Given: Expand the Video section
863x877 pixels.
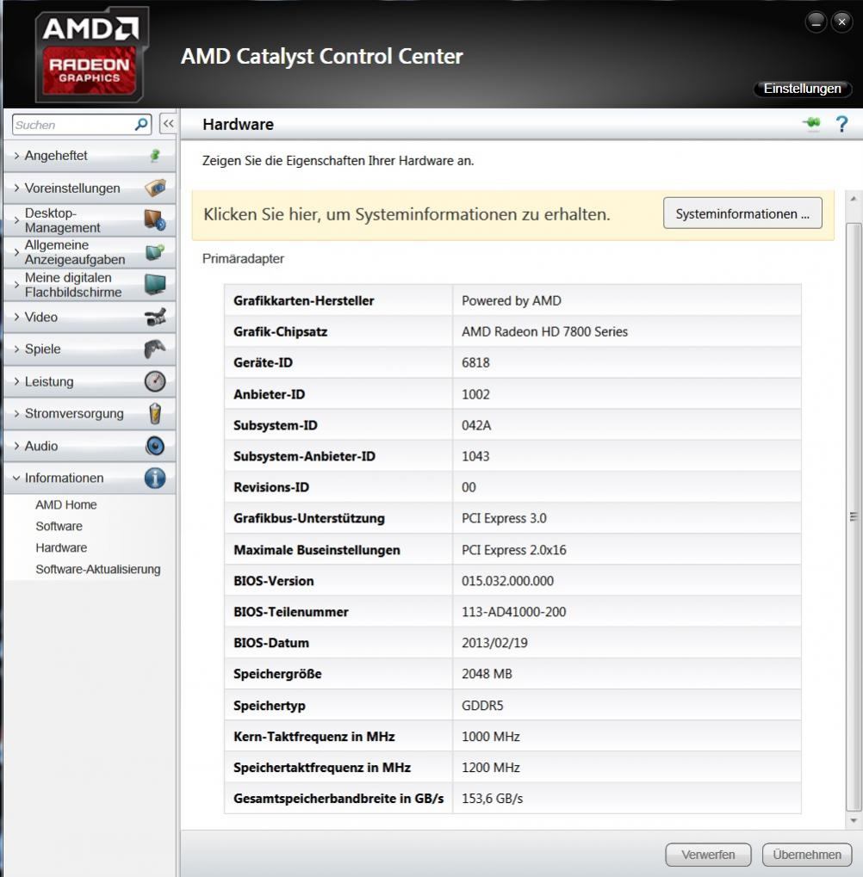Looking at the screenshot, I should pyautogui.click(x=90, y=317).
